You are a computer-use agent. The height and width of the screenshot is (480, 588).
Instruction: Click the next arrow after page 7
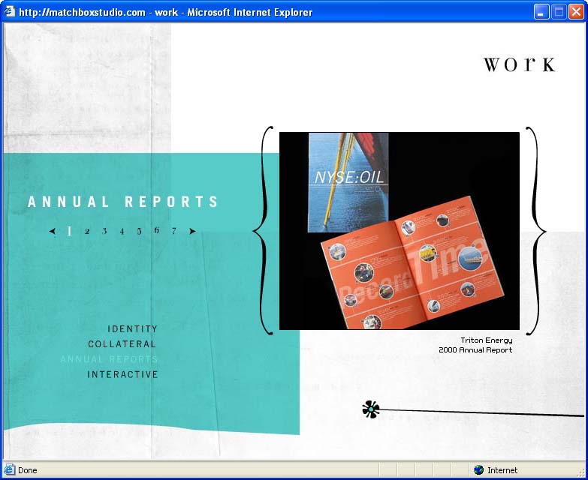(x=192, y=231)
